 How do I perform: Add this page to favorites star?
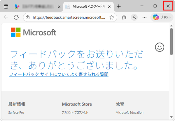pos(111,17)
